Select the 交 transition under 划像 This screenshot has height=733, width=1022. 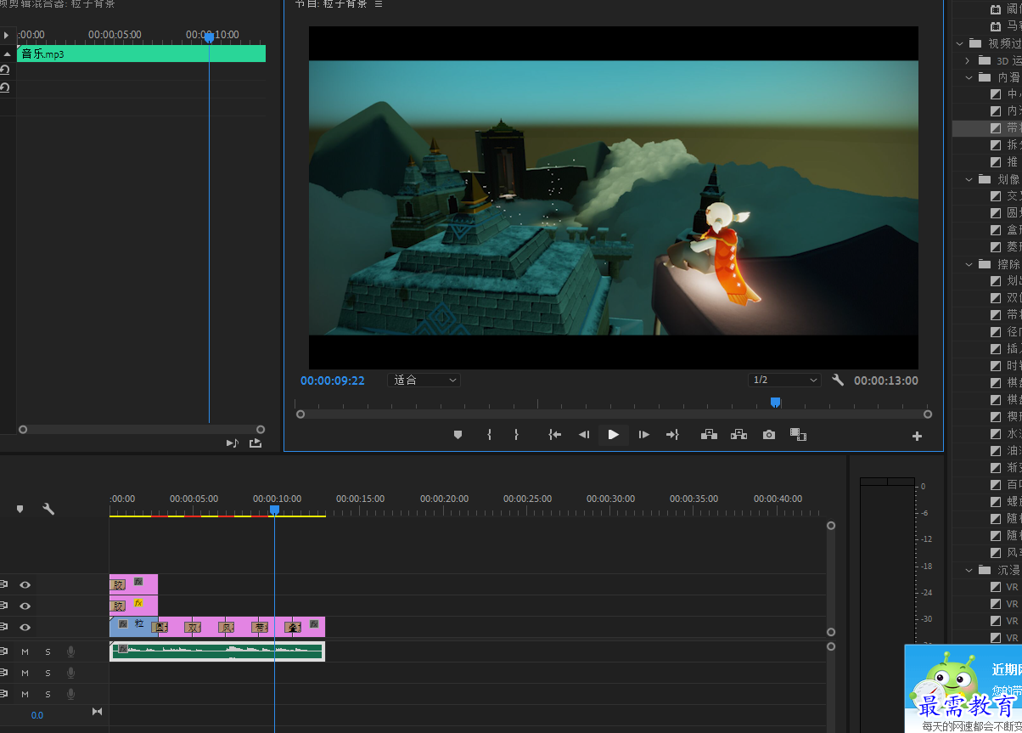tap(1006, 196)
